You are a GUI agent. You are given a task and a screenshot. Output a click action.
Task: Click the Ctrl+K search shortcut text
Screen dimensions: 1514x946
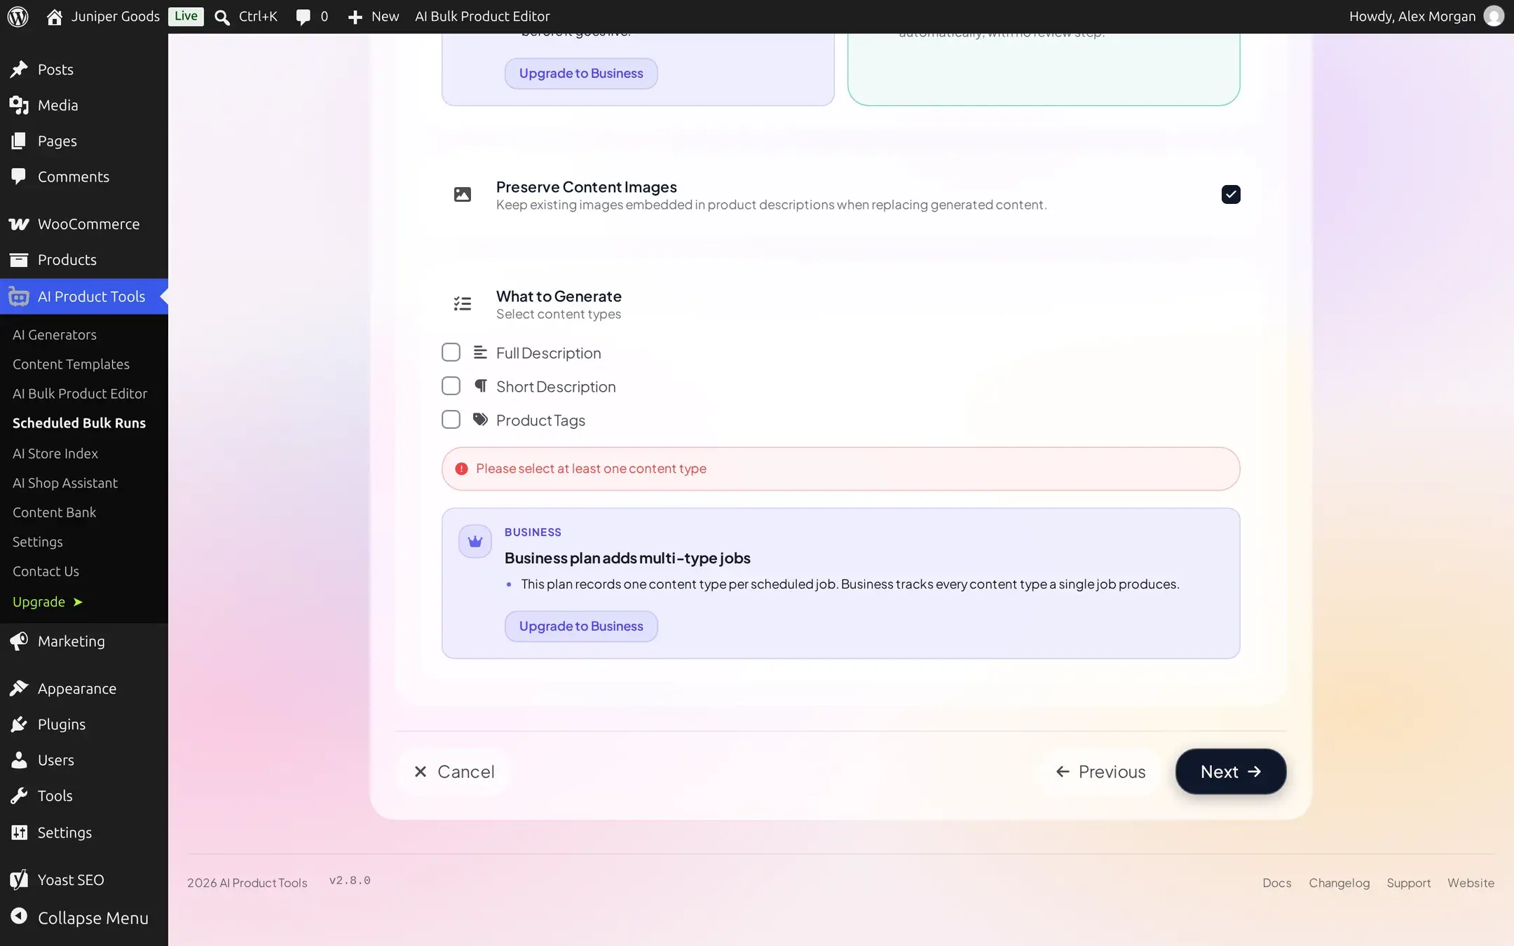pos(258,16)
